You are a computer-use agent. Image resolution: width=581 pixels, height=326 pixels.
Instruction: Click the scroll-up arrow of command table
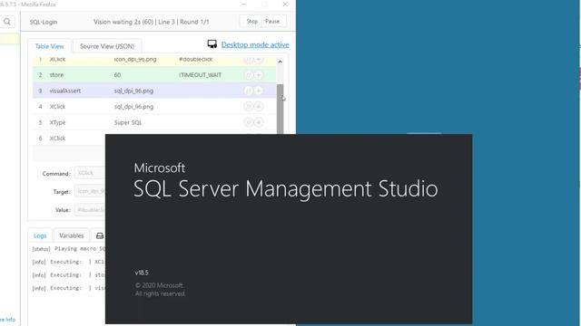click(x=281, y=62)
